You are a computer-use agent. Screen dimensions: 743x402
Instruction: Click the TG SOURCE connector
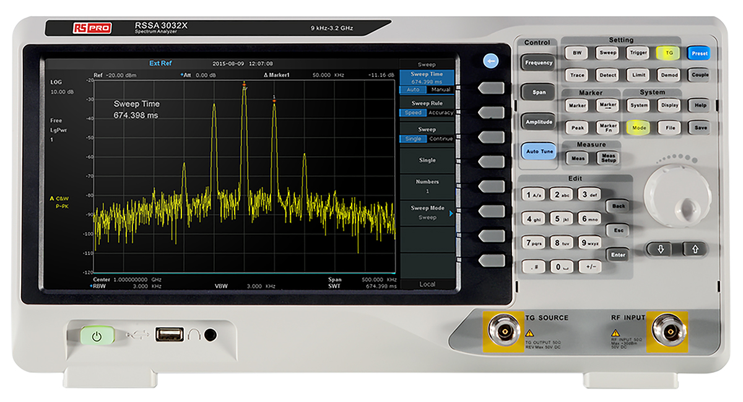click(503, 332)
